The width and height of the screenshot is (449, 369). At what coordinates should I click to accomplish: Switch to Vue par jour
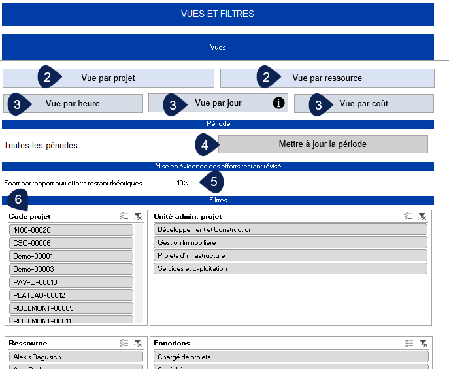218,103
